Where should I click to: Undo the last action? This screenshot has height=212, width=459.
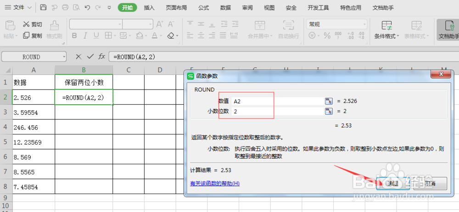tap(87, 7)
